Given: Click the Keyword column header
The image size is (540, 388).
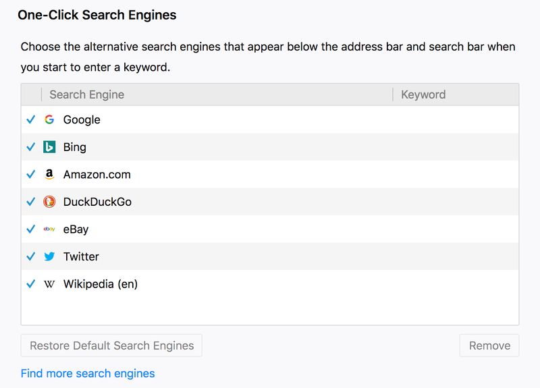Looking at the screenshot, I should click(x=456, y=94).
